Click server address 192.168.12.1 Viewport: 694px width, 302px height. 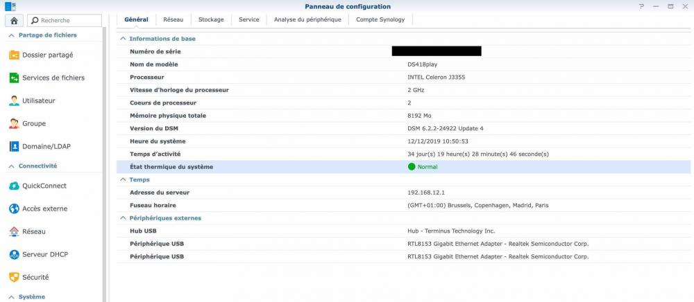tap(425, 193)
